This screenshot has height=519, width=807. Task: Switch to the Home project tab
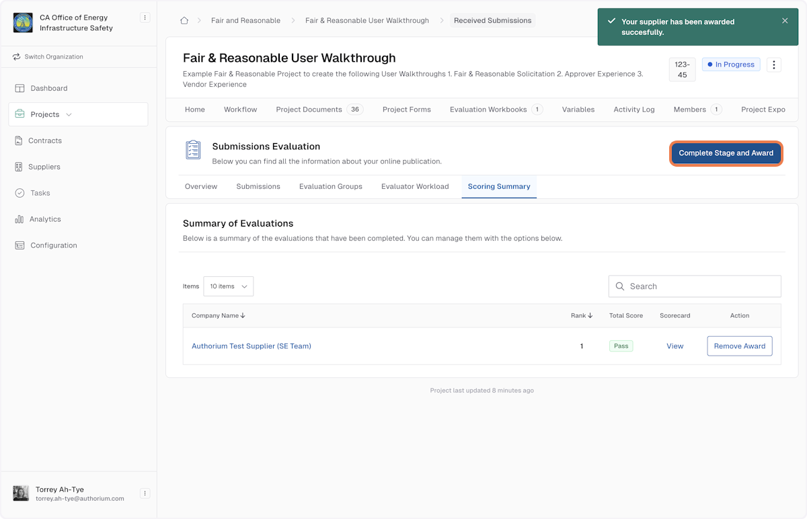195,110
